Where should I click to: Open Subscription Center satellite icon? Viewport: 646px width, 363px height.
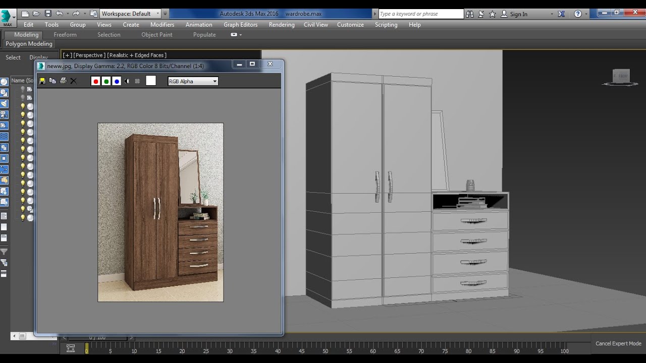(x=481, y=14)
